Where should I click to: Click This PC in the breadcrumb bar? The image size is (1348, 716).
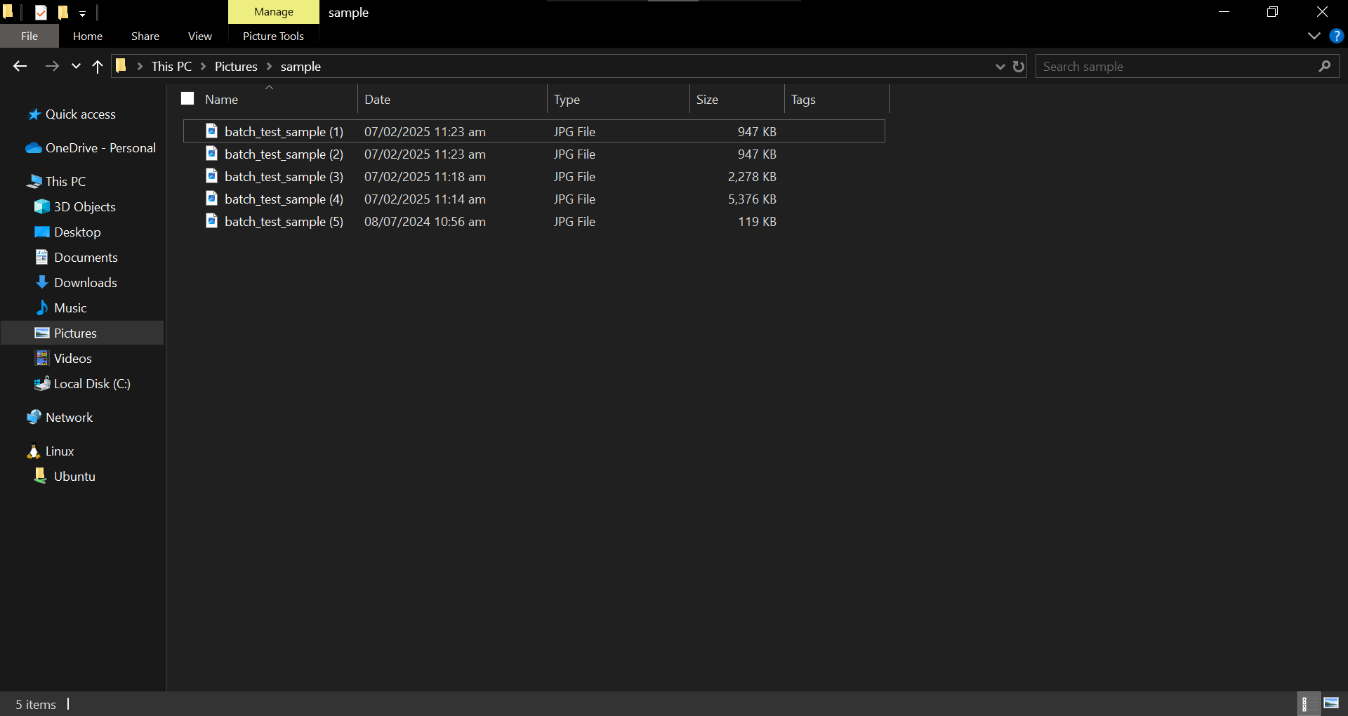(171, 66)
